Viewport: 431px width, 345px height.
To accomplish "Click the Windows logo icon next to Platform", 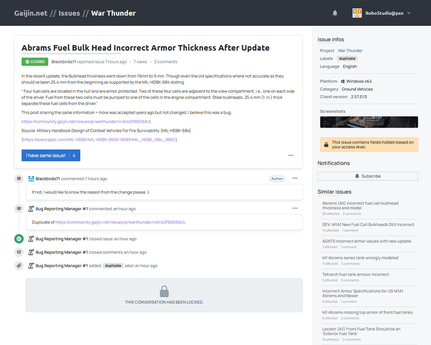I will (343, 81).
